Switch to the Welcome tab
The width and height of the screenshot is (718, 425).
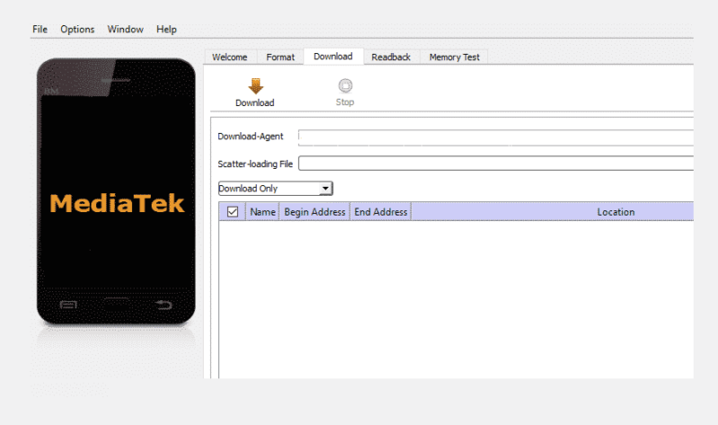click(x=230, y=58)
